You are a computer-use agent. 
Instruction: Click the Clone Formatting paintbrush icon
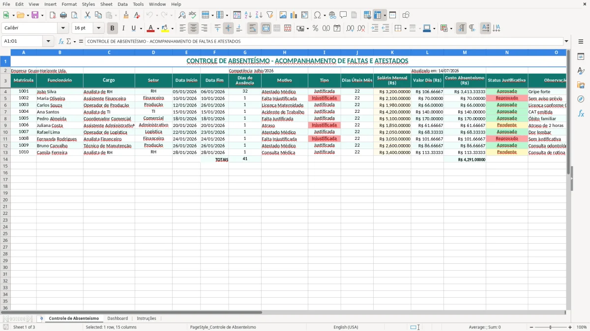click(x=126, y=15)
